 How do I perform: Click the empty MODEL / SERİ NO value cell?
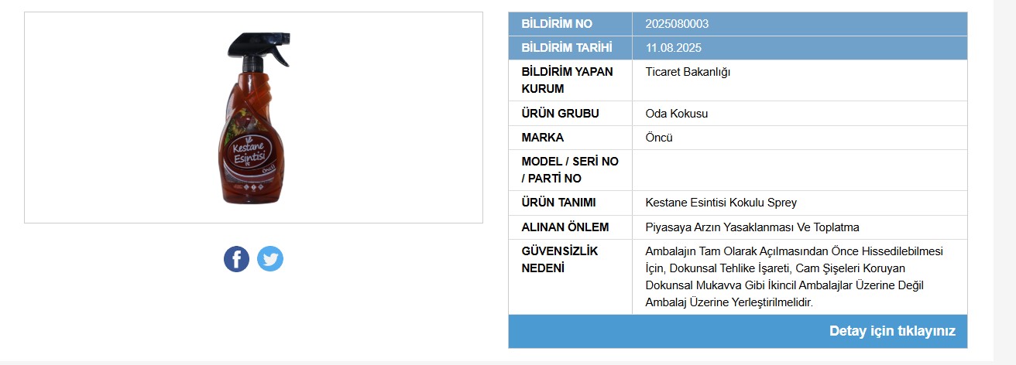click(800, 170)
